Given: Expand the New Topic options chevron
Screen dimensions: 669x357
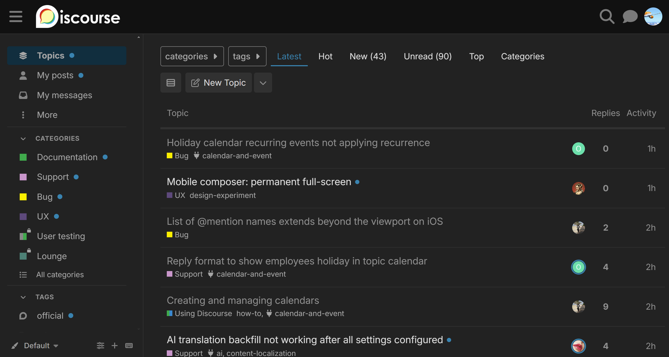Looking at the screenshot, I should (263, 83).
